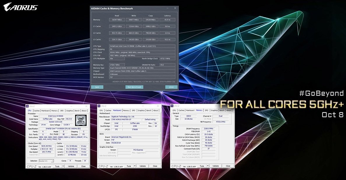
Task: Open the Bench tab in the first CPU-Z window
Action: coord(77,111)
